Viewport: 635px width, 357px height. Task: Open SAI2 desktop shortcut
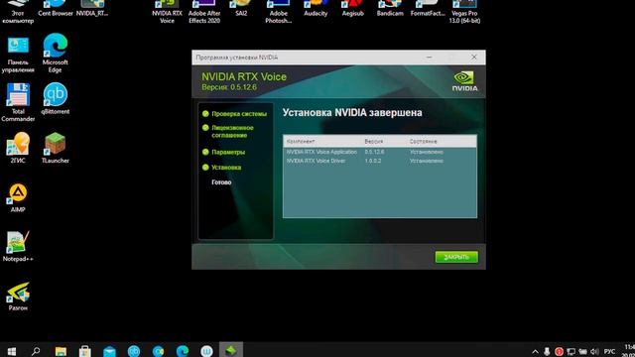(x=241, y=8)
